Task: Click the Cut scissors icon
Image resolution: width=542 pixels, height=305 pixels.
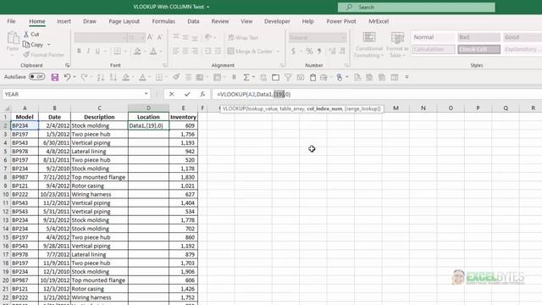Action: [x=26, y=34]
